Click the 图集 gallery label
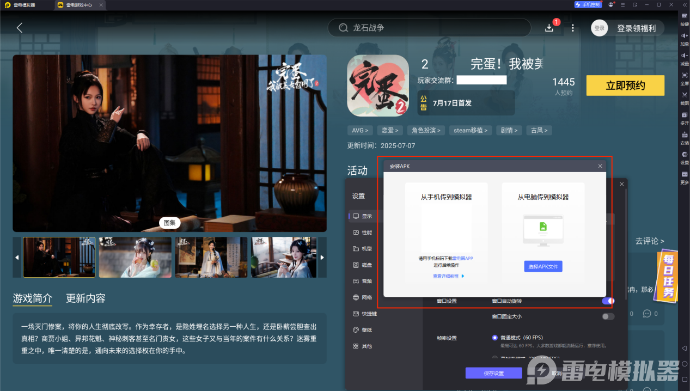 point(170,223)
